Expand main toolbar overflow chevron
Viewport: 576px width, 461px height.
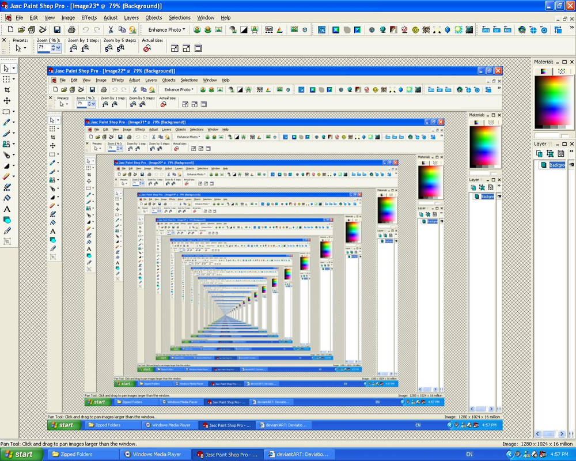pos(571,27)
